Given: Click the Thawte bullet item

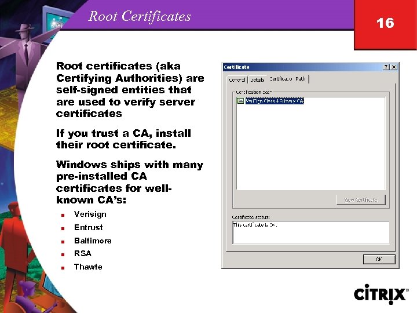Looking at the screenshot, I should coord(88,267).
